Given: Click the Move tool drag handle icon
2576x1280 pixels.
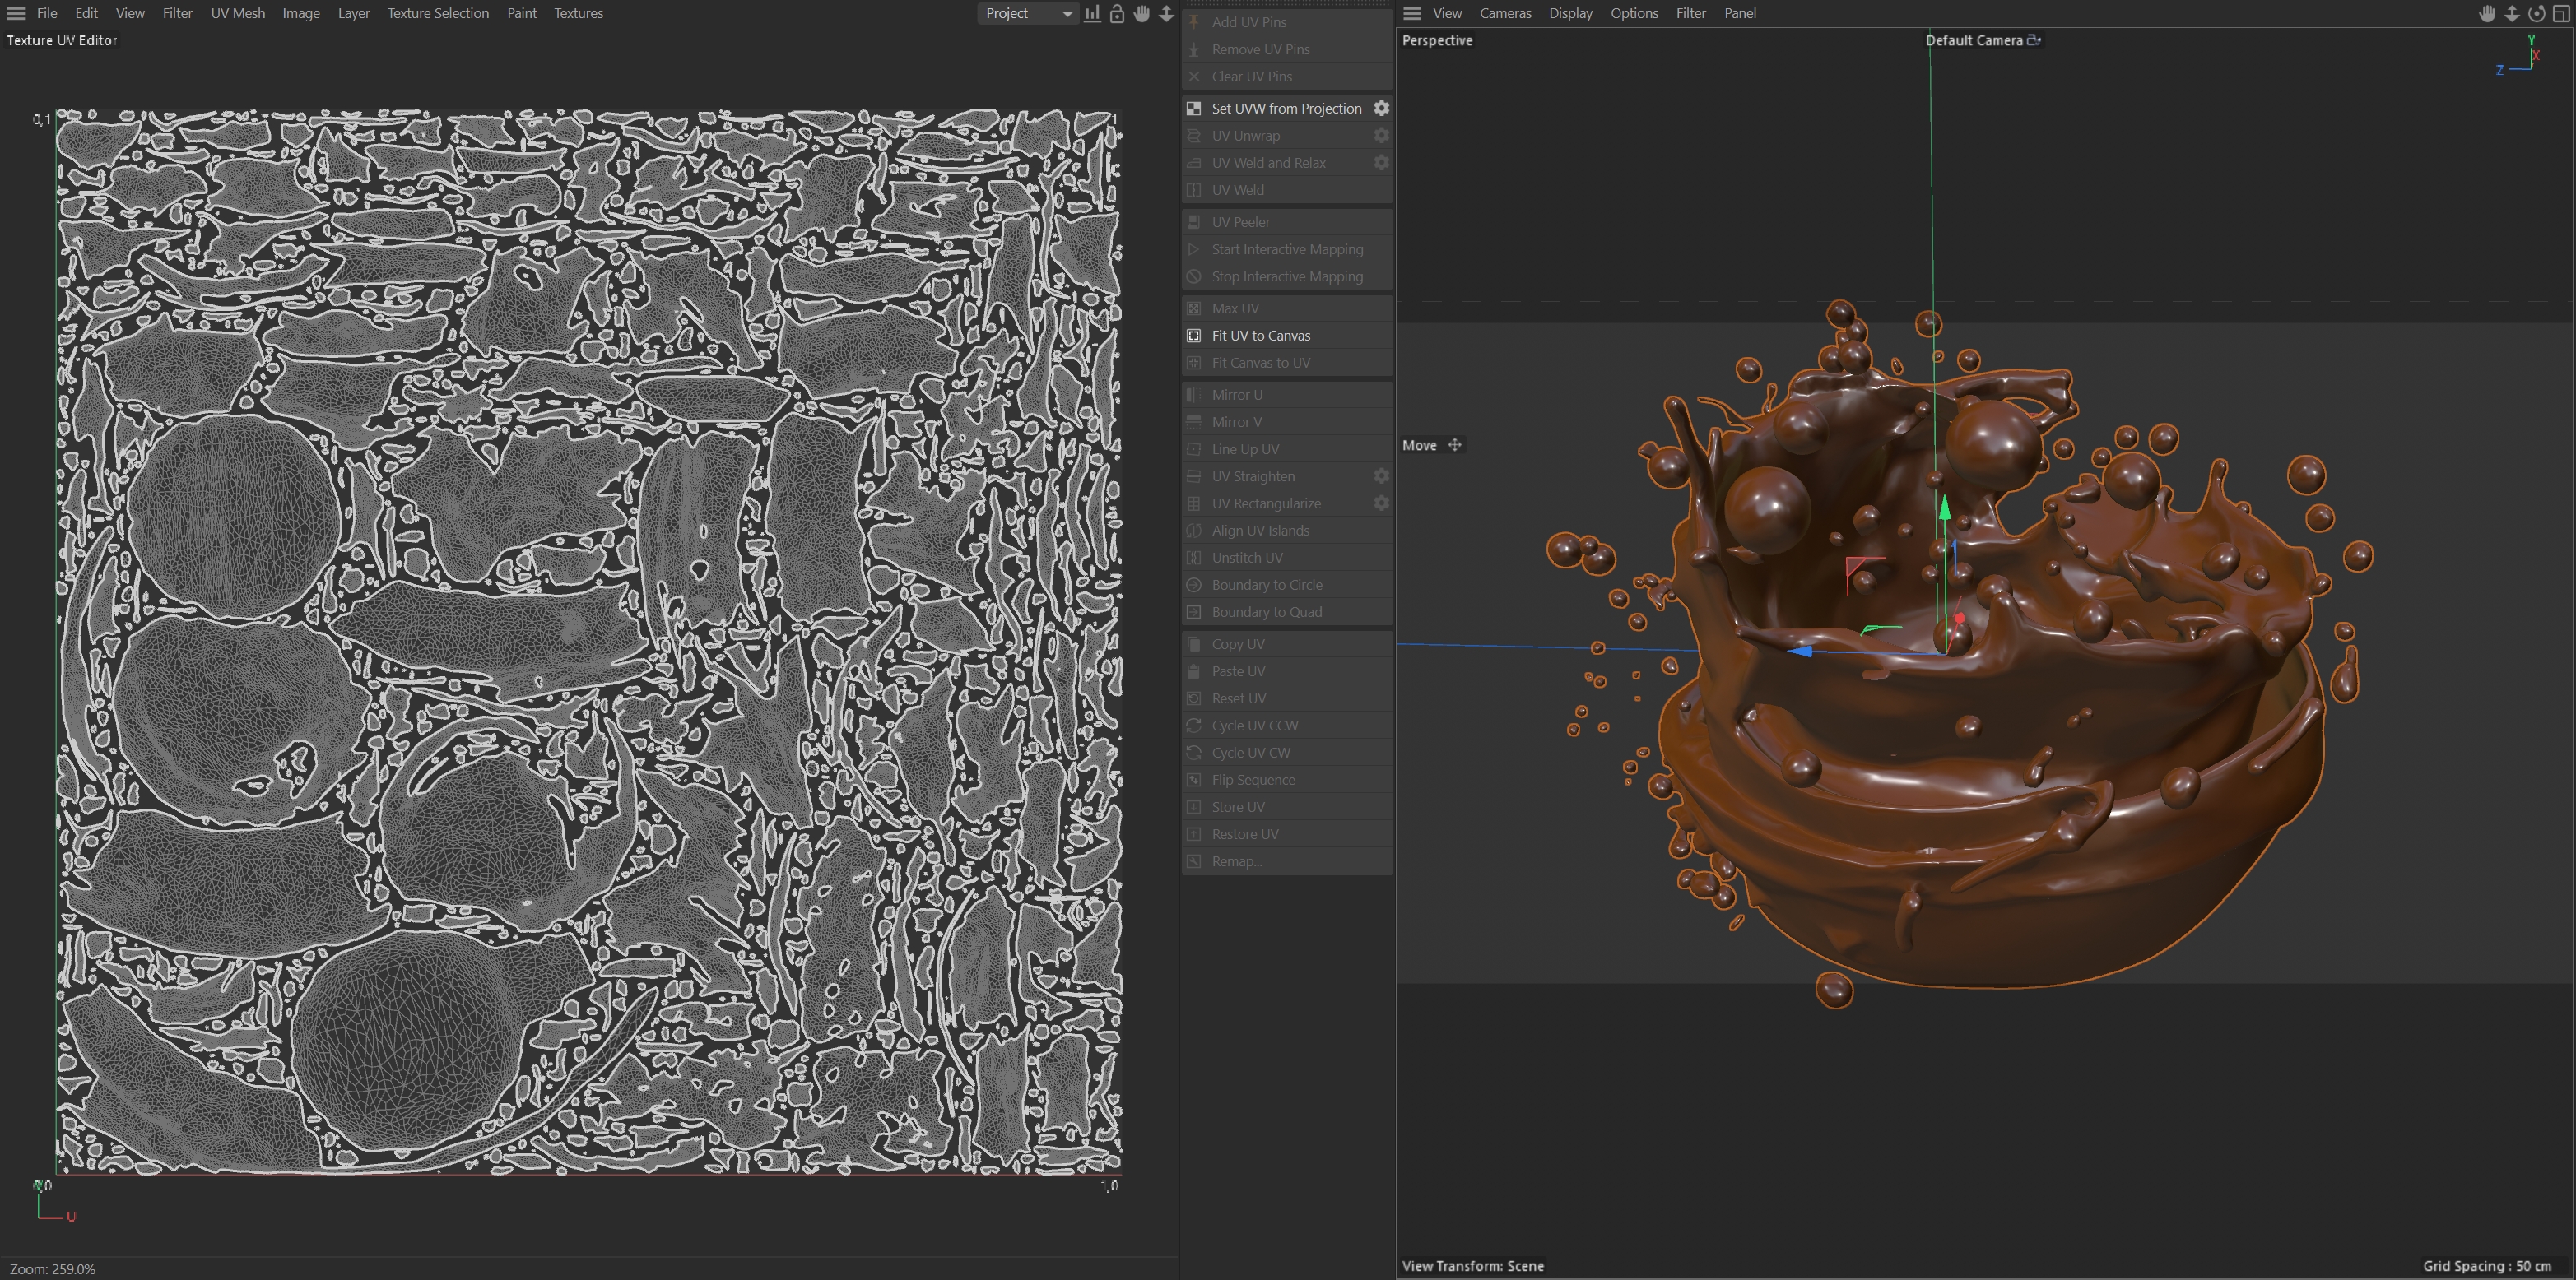Looking at the screenshot, I should (x=1455, y=446).
